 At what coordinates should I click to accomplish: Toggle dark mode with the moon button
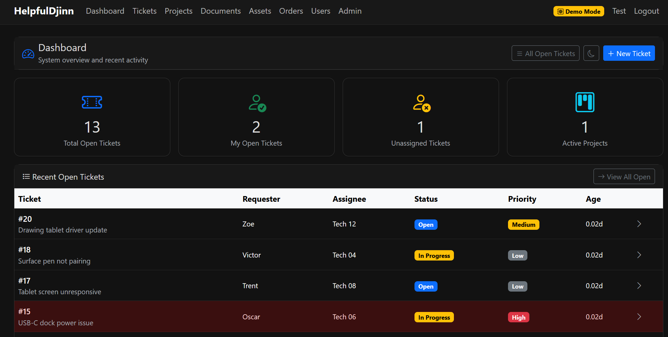tap(591, 53)
